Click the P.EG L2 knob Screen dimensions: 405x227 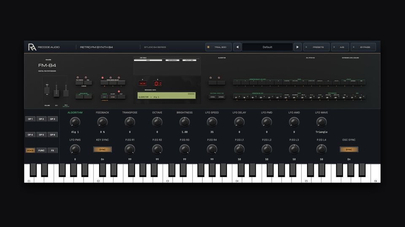267,149
